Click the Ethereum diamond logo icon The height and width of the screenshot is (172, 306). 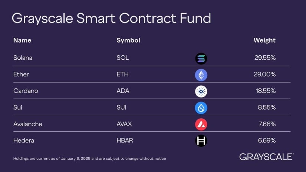(x=201, y=75)
